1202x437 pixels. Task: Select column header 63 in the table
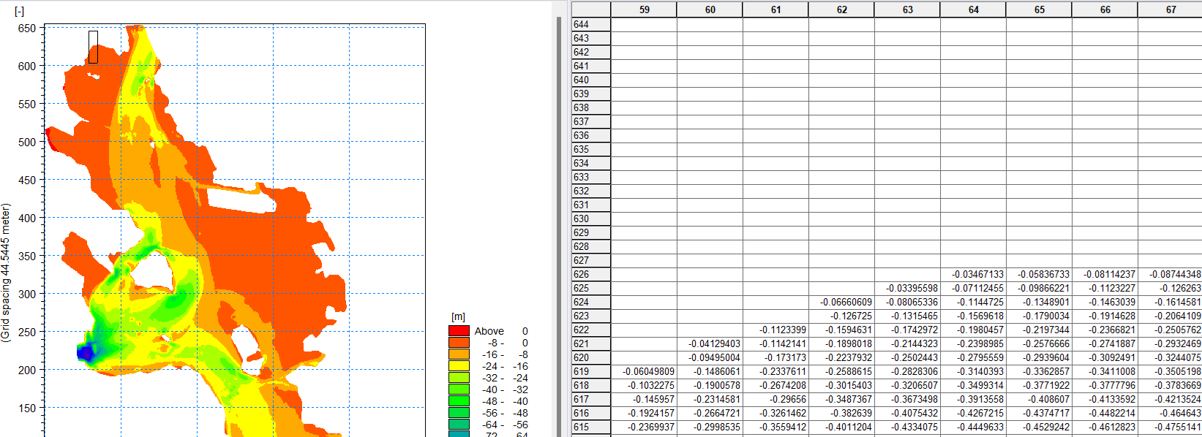[907, 9]
